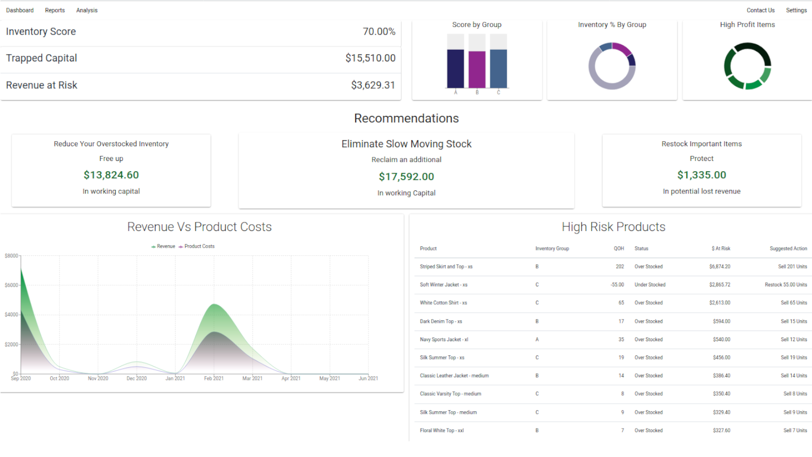Select Soft Winter Jacket - xs product

(444, 285)
